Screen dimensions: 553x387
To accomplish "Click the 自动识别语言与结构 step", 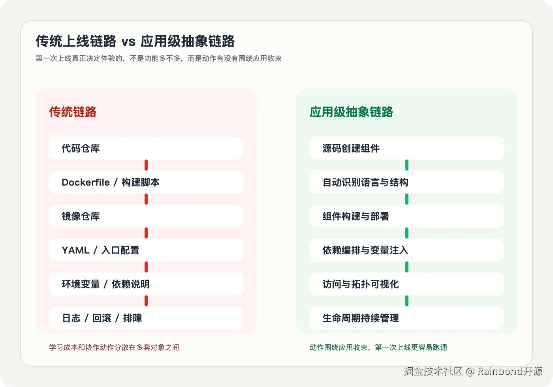I will coord(407,182).
